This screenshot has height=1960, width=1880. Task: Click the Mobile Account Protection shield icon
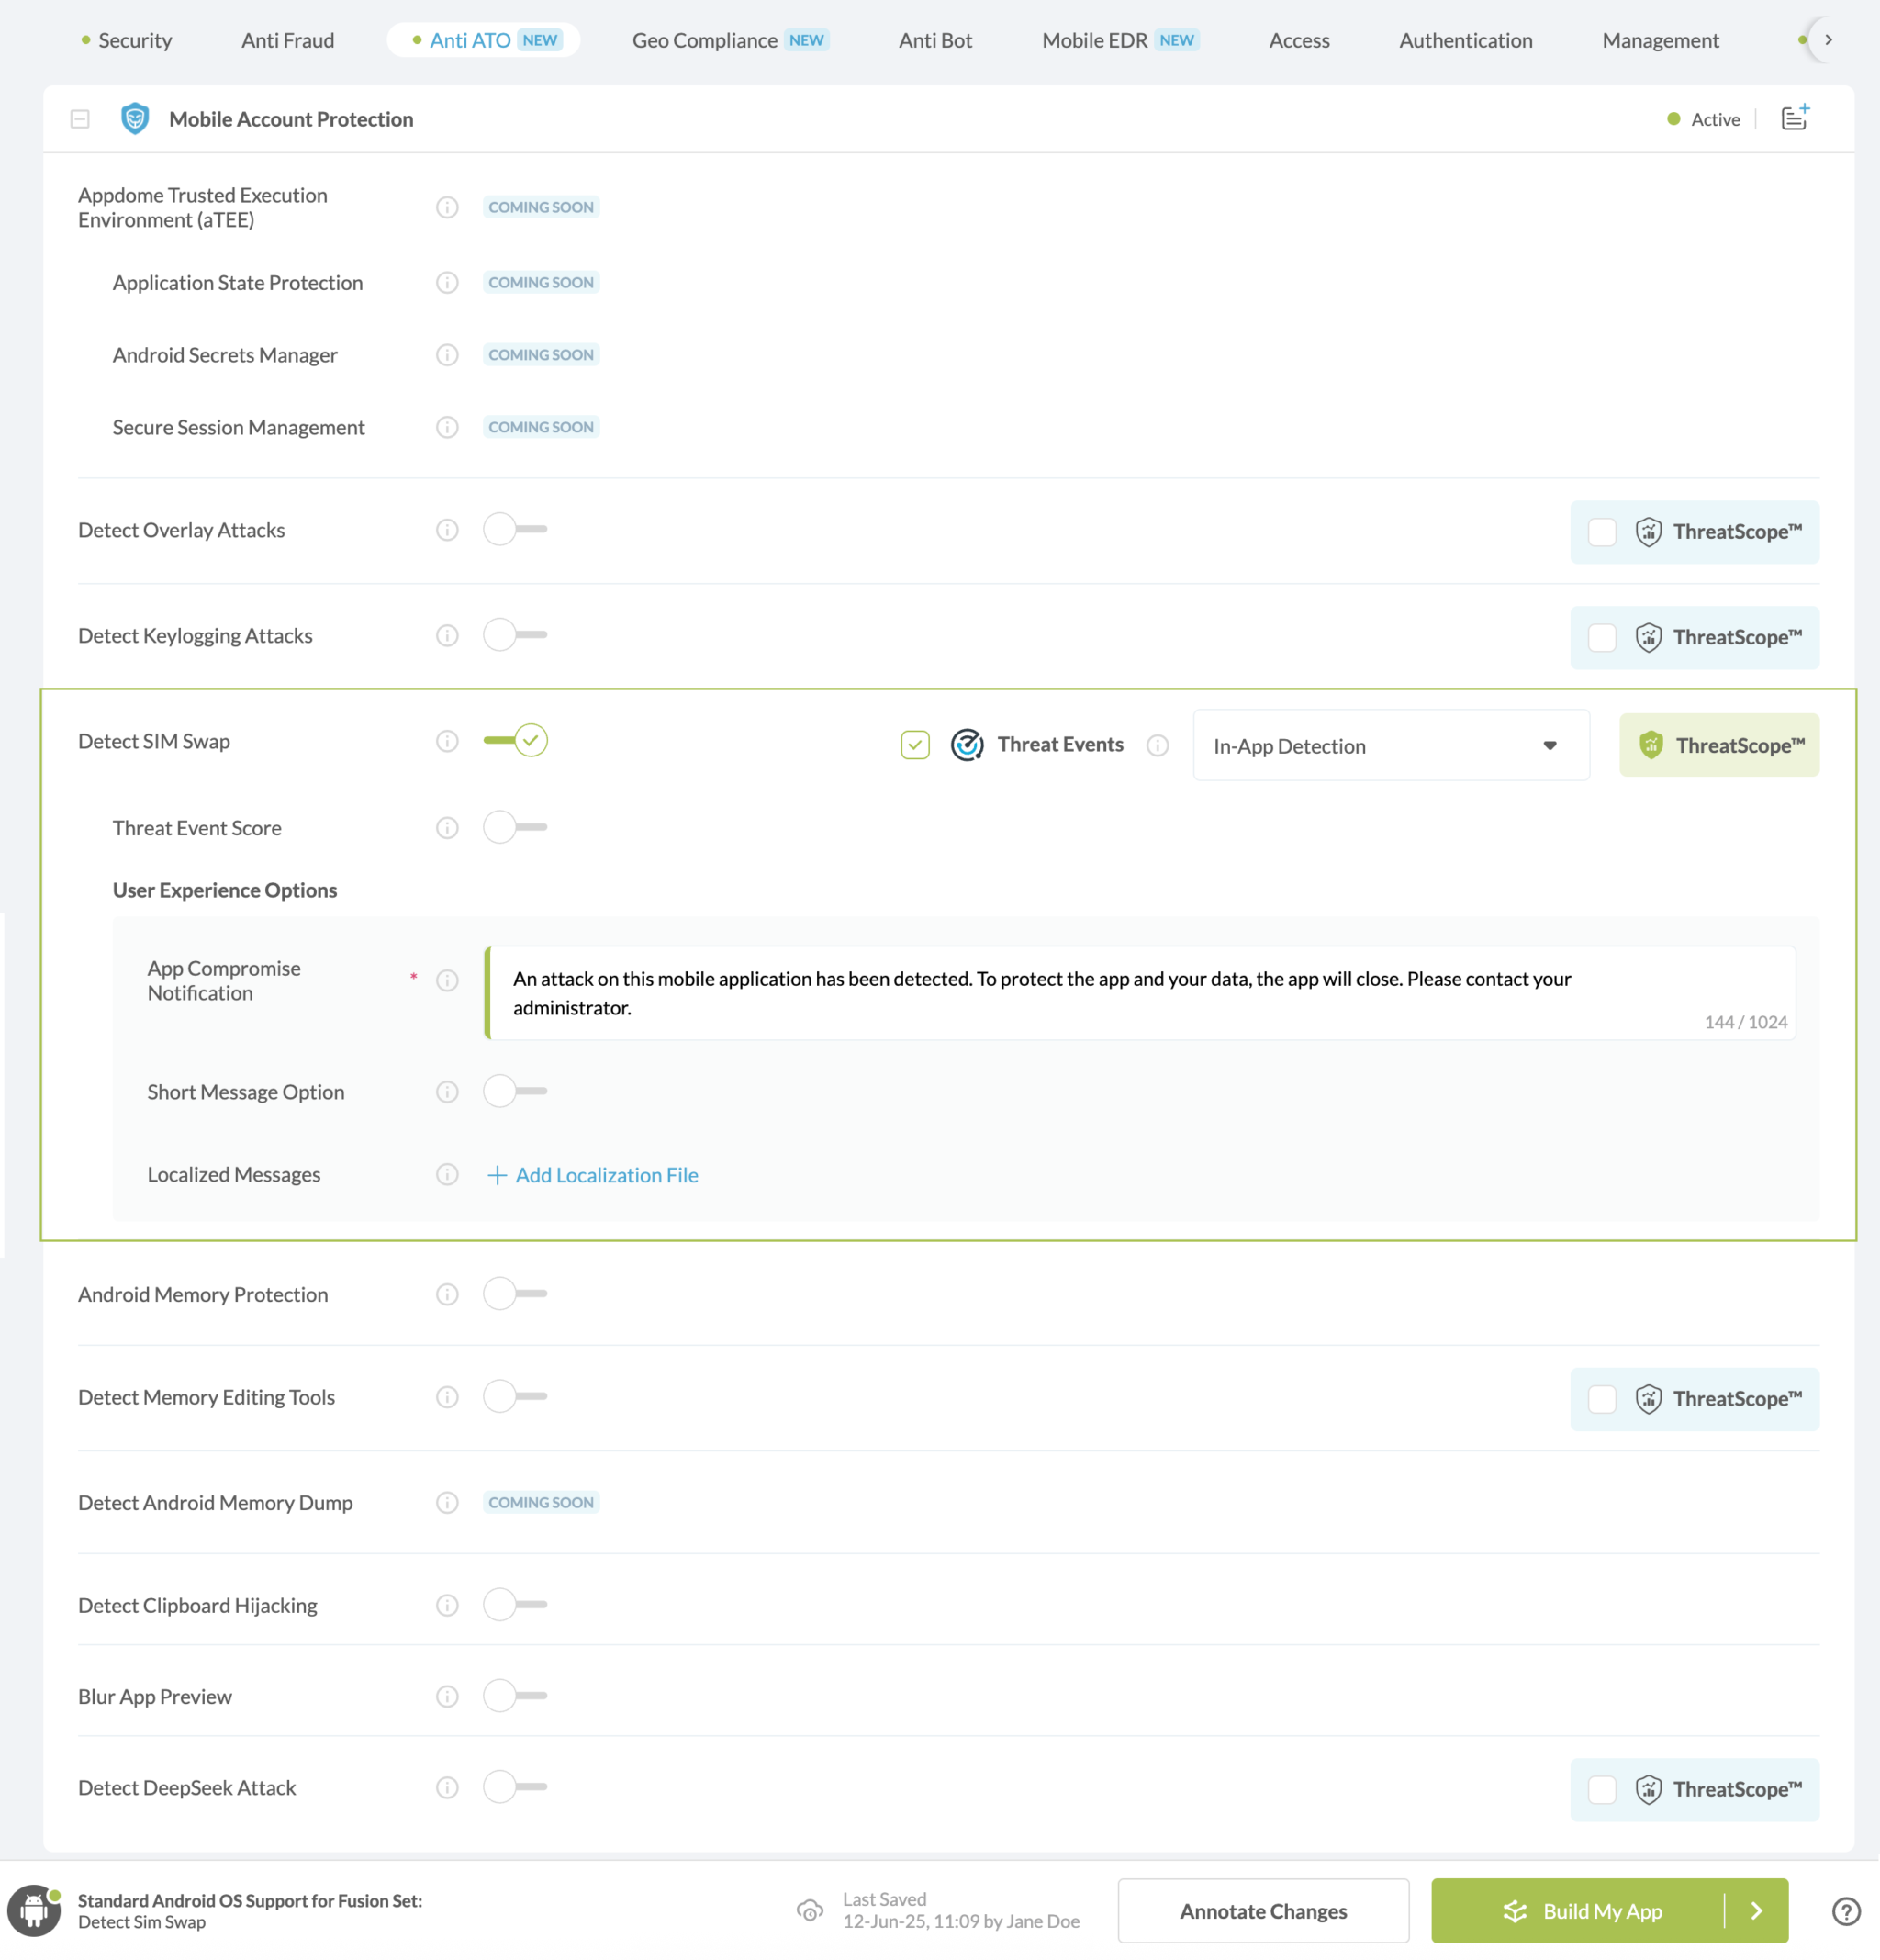(x=135, y=119)
